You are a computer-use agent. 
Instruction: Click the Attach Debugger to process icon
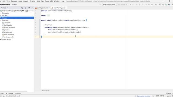149,5
